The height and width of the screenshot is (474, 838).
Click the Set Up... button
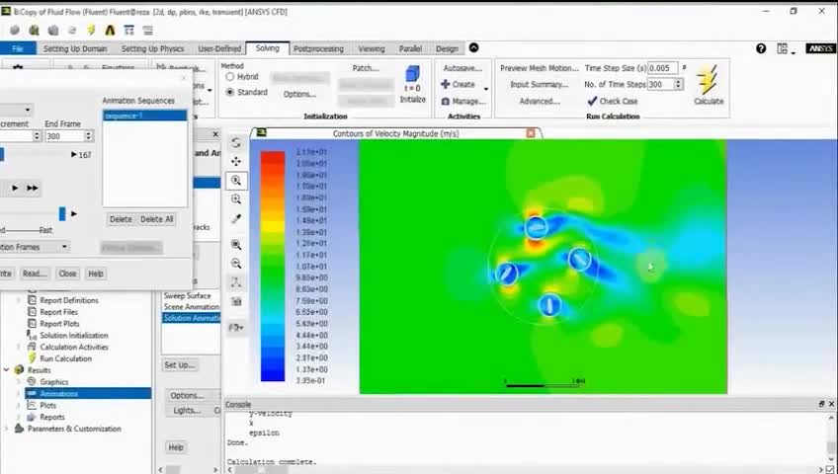pos(180,365)
